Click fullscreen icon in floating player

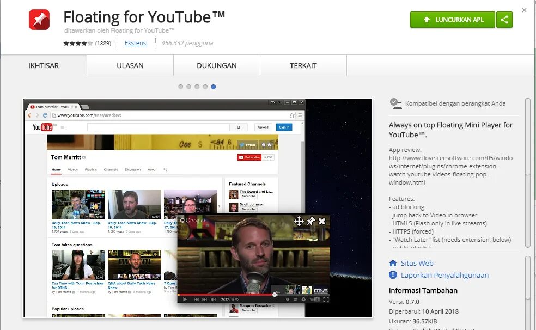(326, 300)
